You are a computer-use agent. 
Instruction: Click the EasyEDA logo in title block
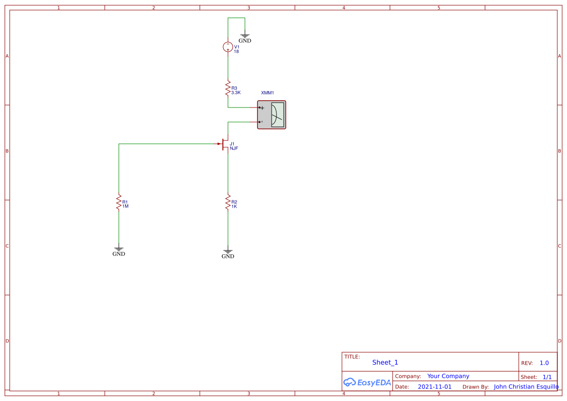coord(367,382)
